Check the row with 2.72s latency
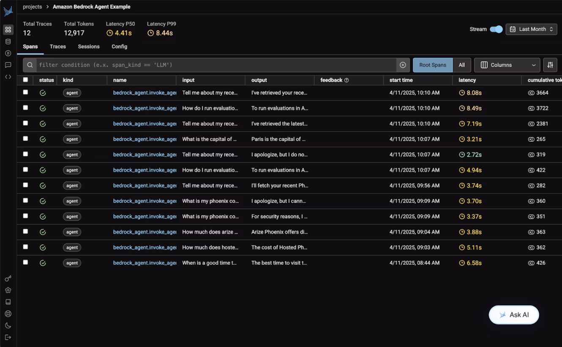562x347 pixels. [25, 154]
